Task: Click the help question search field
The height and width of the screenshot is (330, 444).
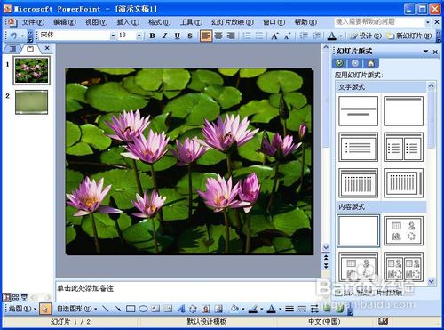Action: click(379, 22)
